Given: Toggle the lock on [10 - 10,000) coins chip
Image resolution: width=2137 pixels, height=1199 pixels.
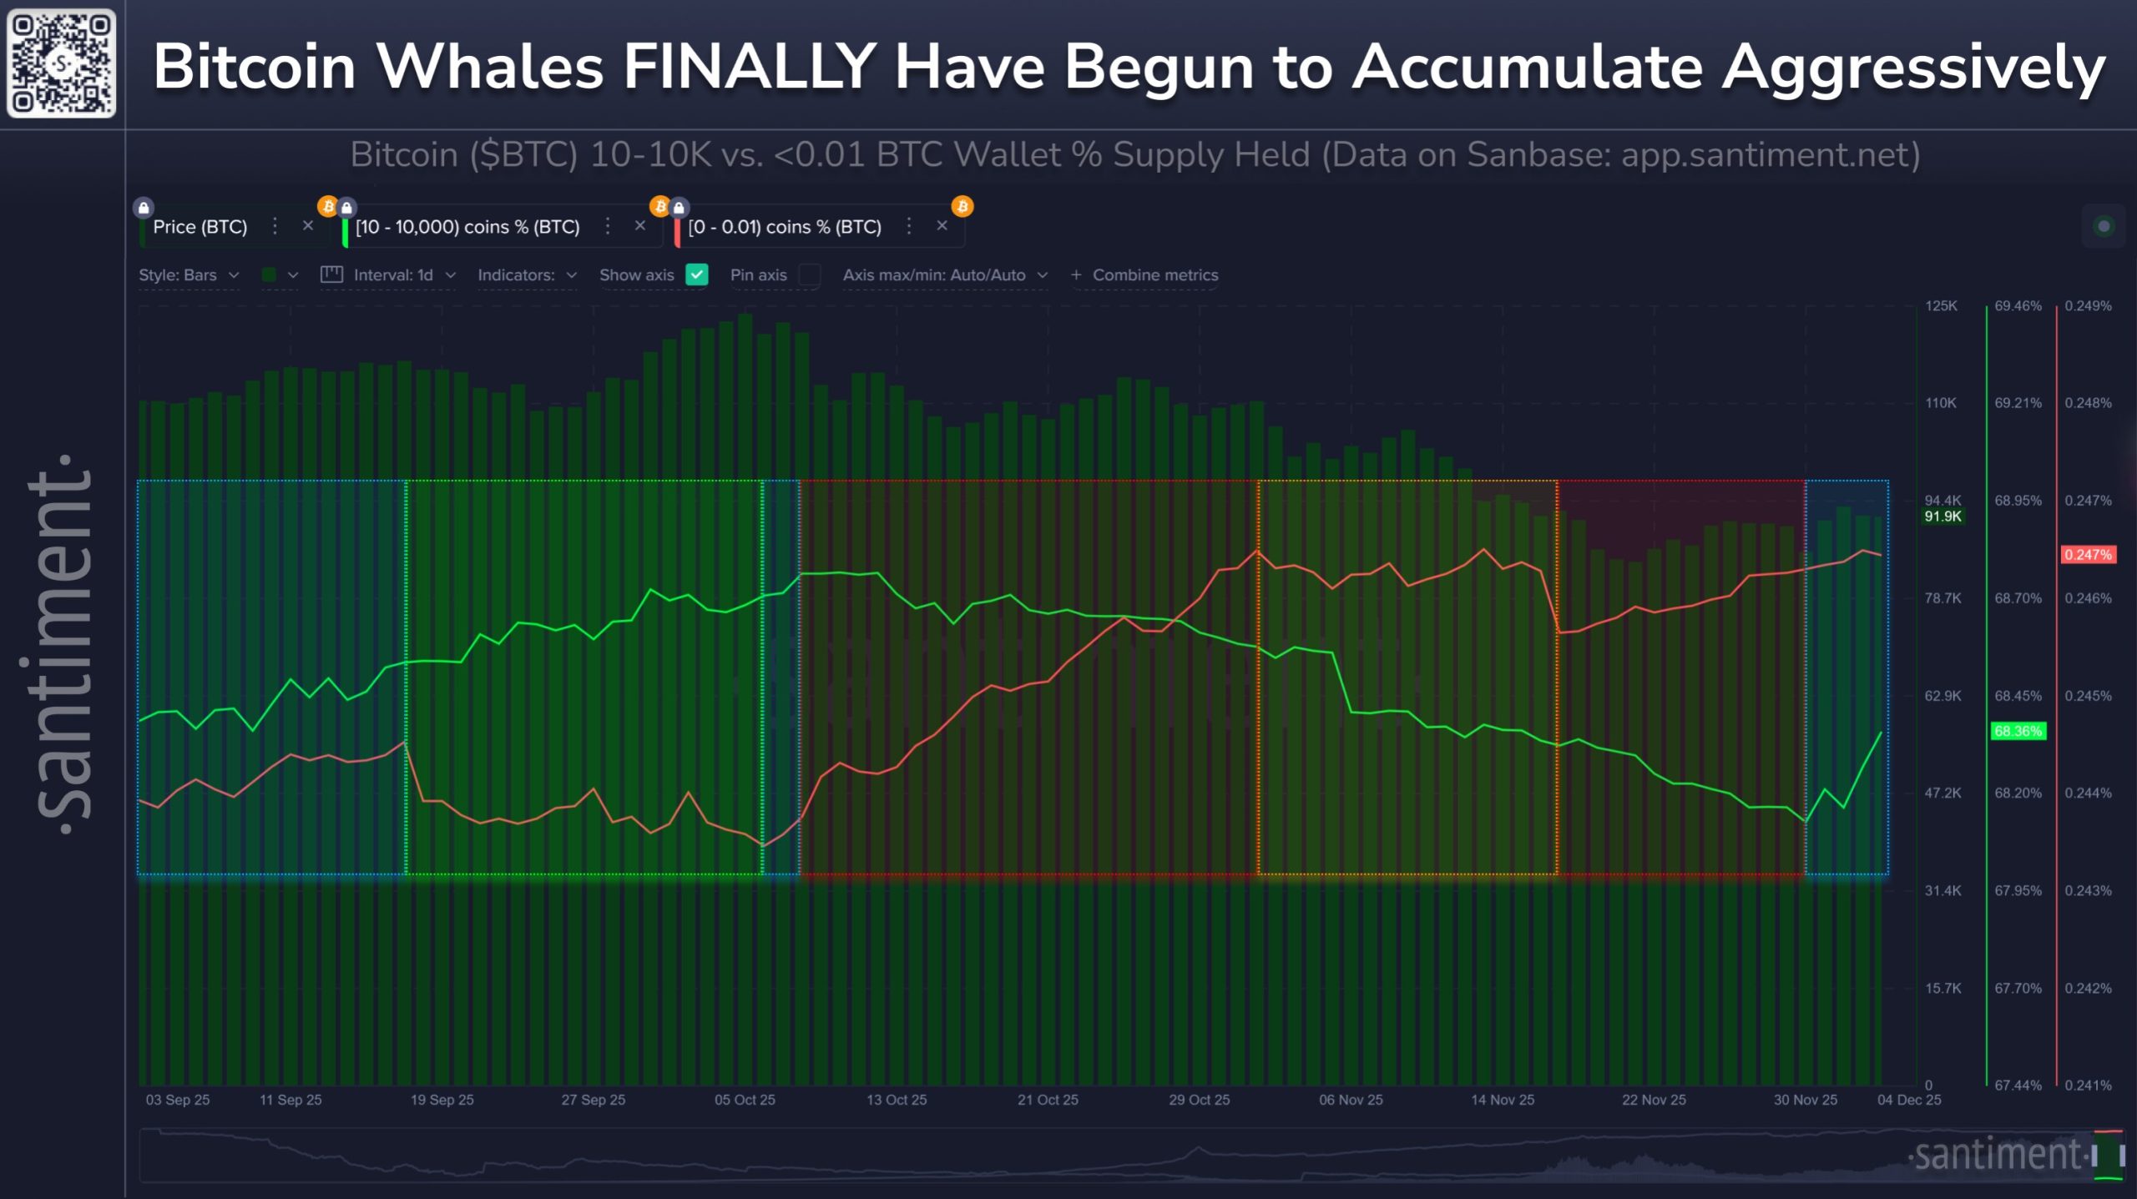Looking at the screenshot, I should [346, 207].
